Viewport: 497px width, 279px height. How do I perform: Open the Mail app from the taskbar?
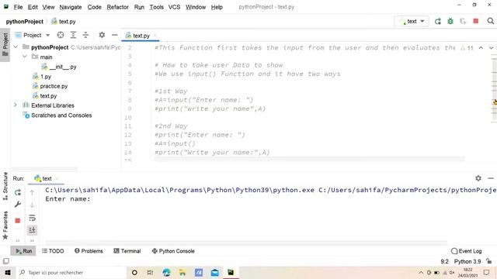[214, 272]
